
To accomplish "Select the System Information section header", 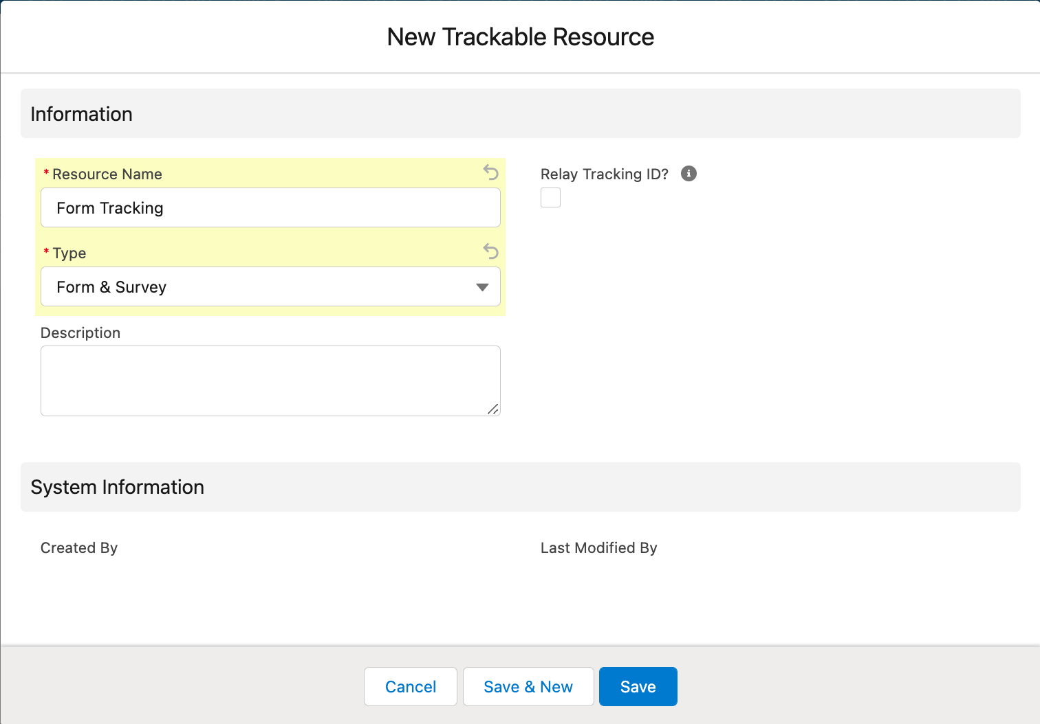I will [x=521, y=487].
